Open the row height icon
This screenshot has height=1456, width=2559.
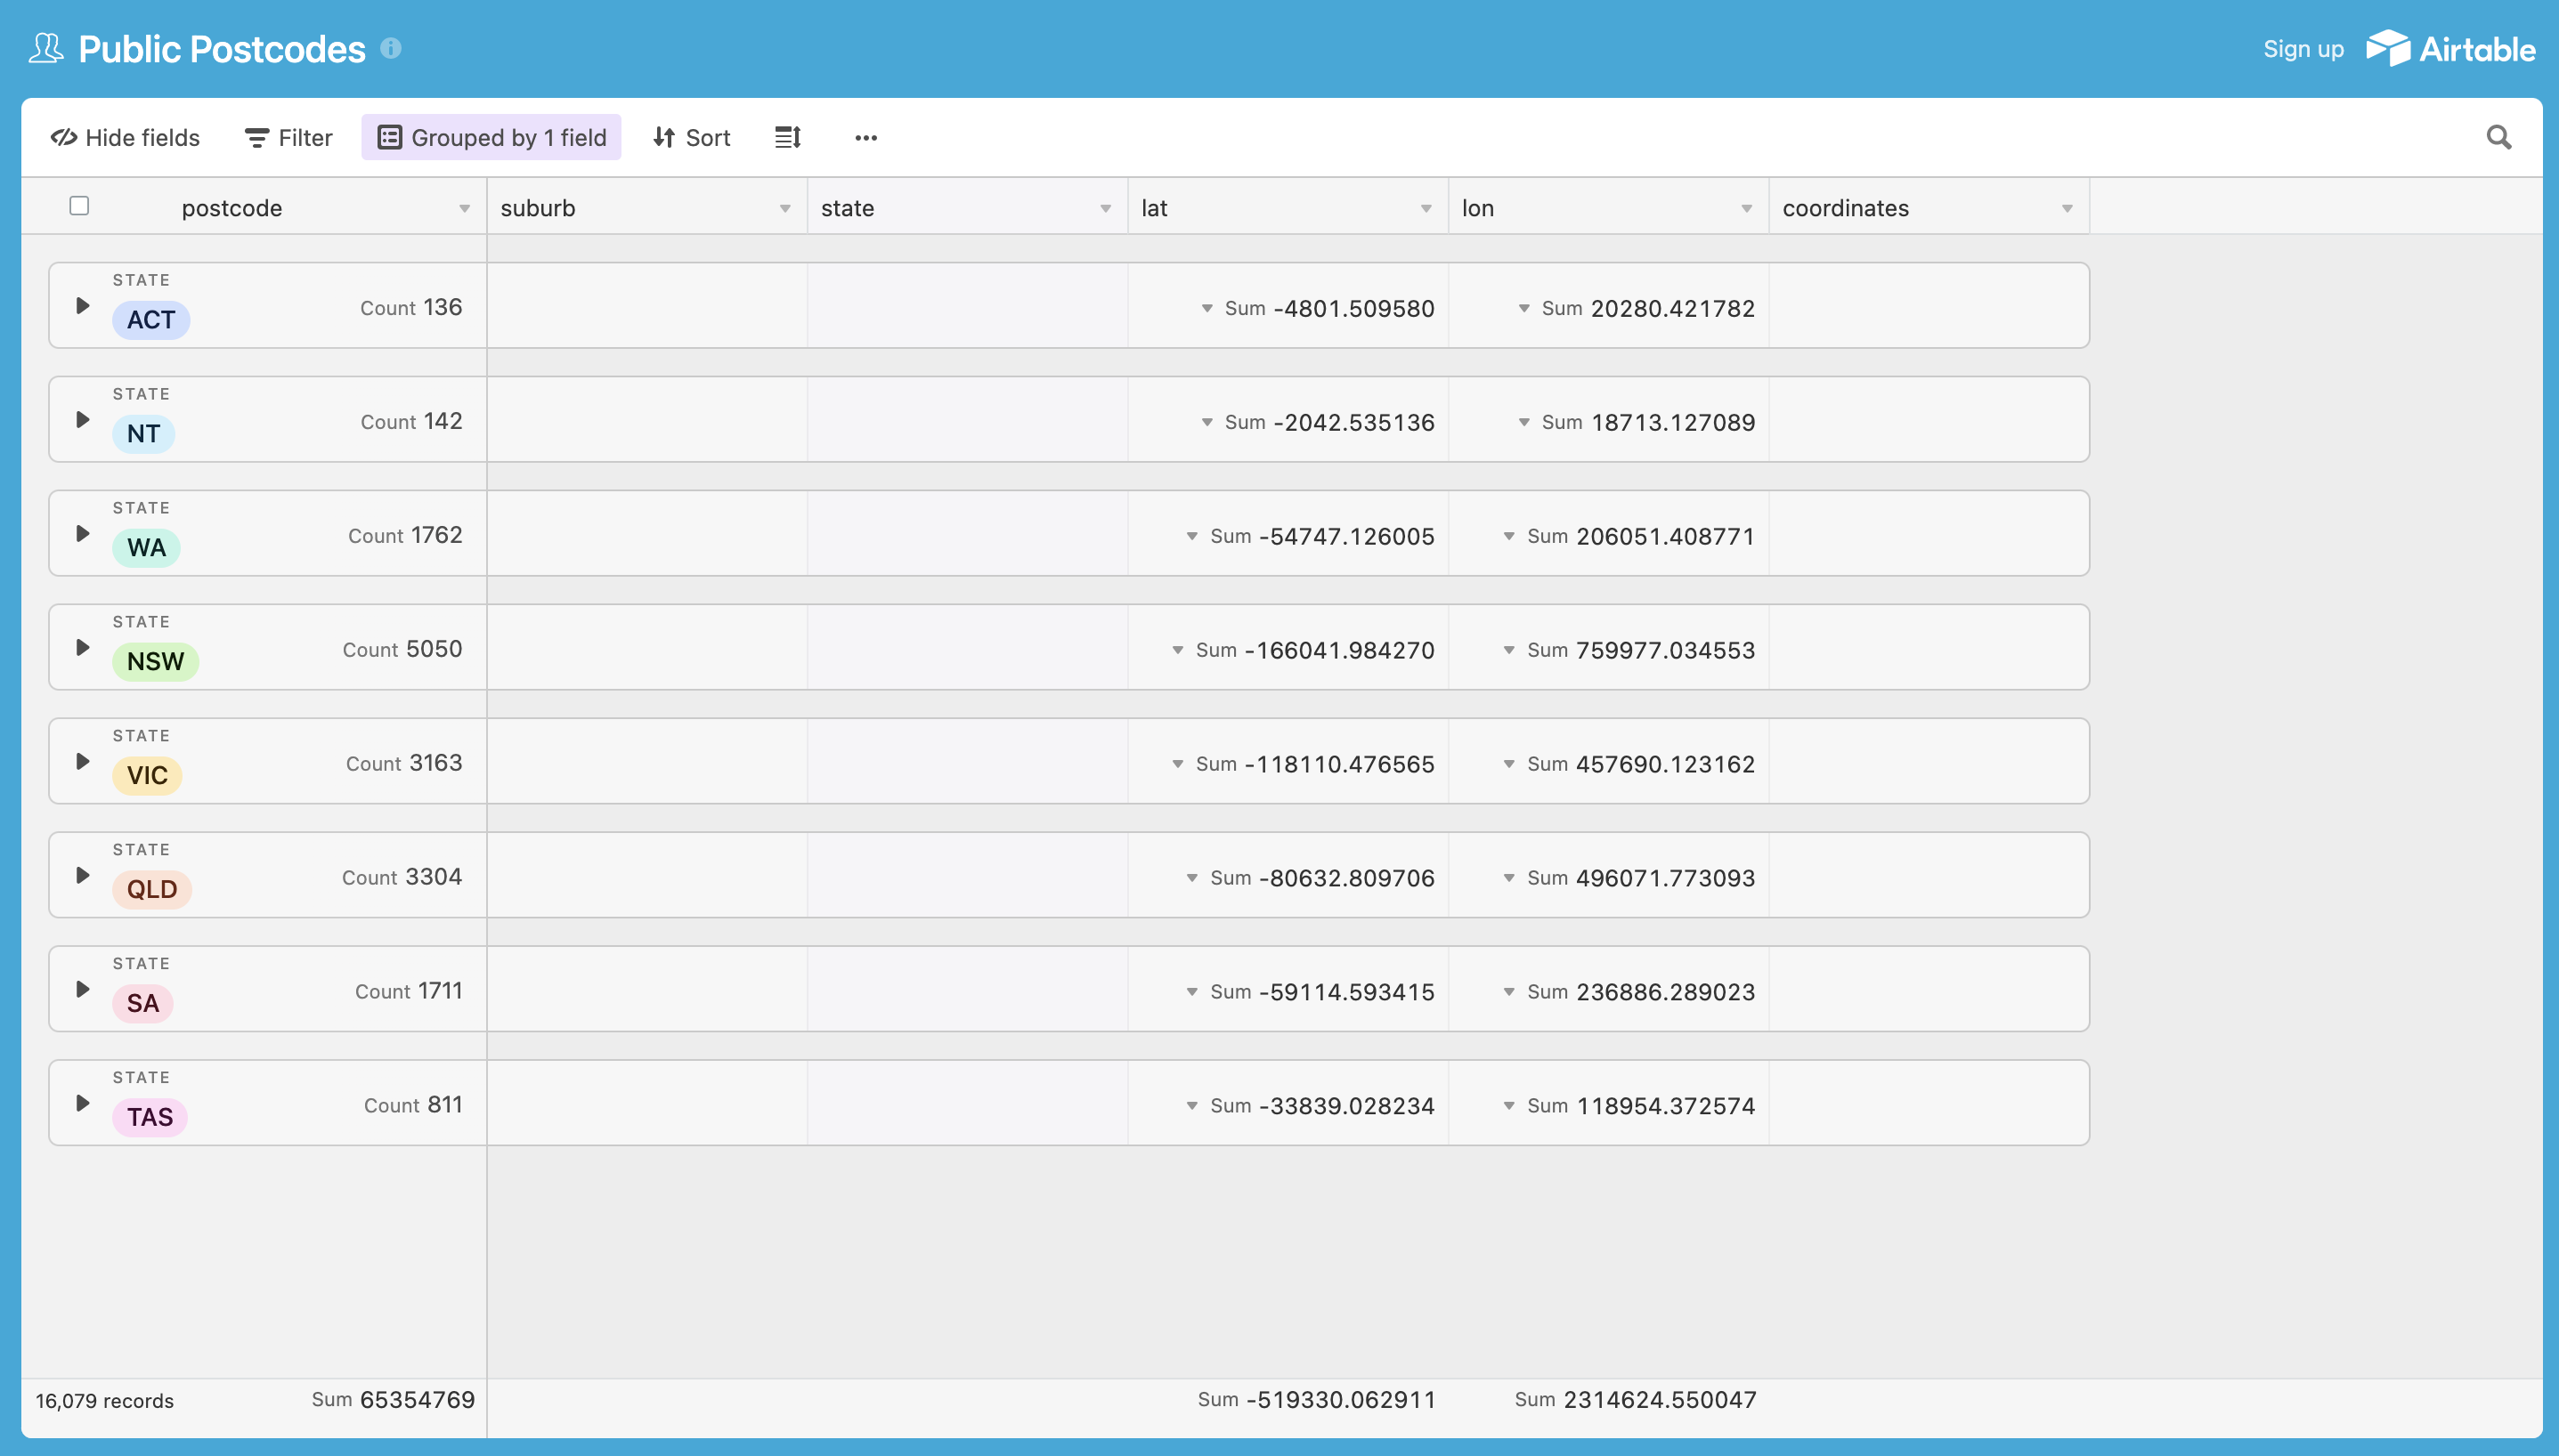787,137
